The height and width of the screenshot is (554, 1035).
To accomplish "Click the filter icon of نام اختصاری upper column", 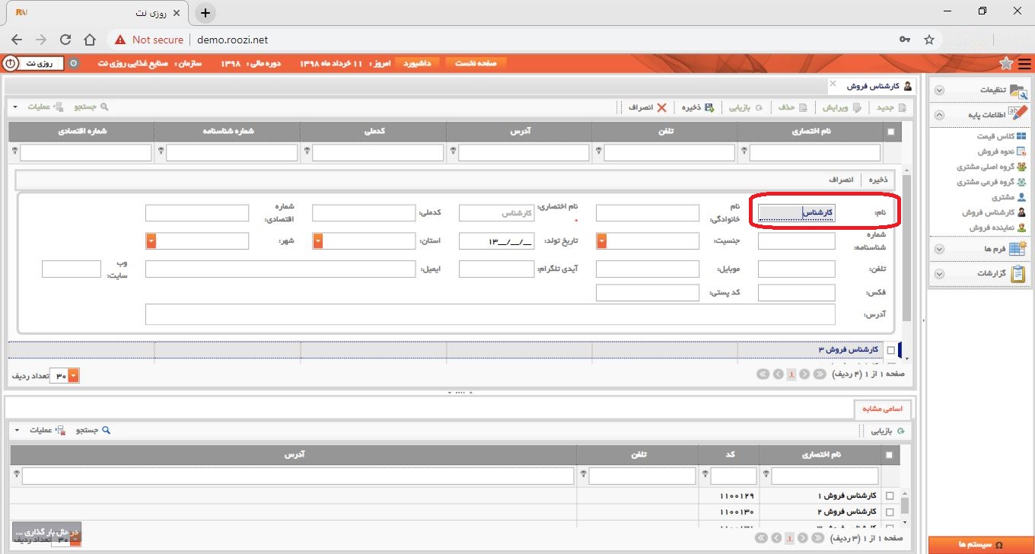I will click(x=745, y=151).
